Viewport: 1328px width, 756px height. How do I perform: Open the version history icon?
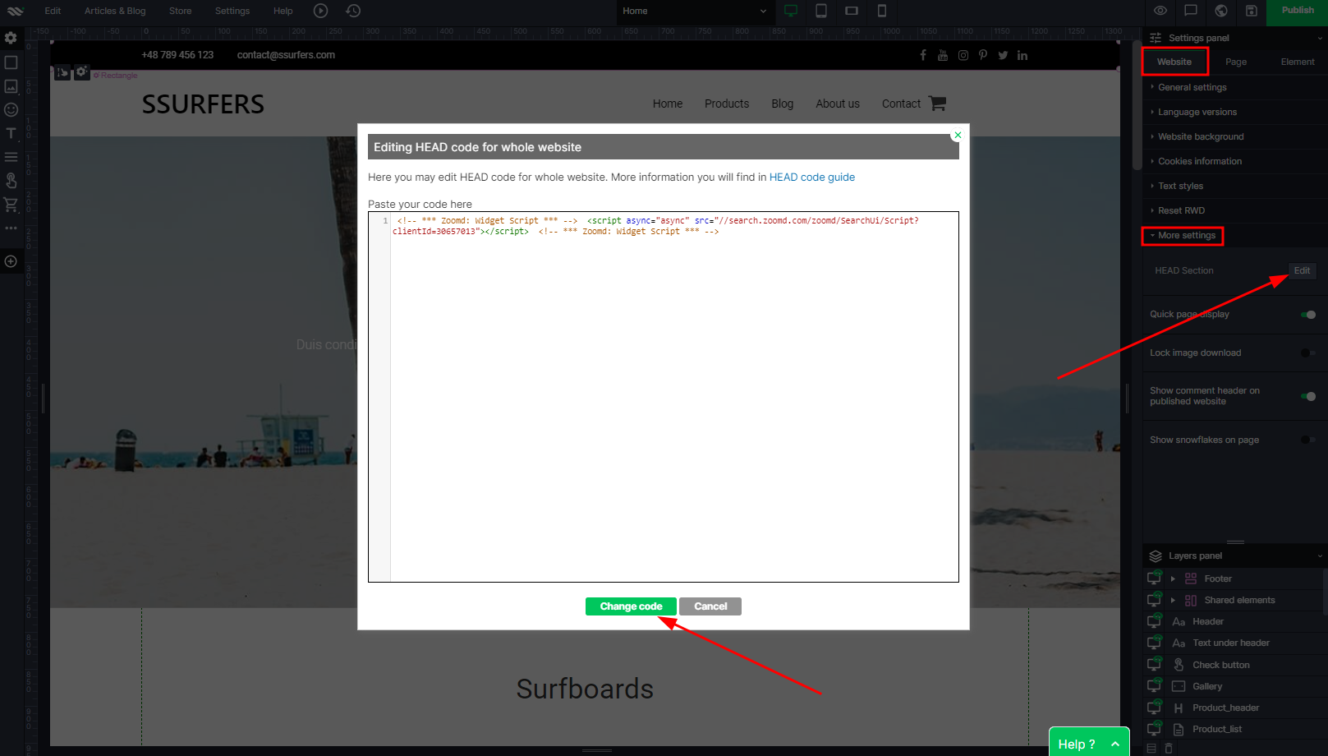tap(353, 11)
